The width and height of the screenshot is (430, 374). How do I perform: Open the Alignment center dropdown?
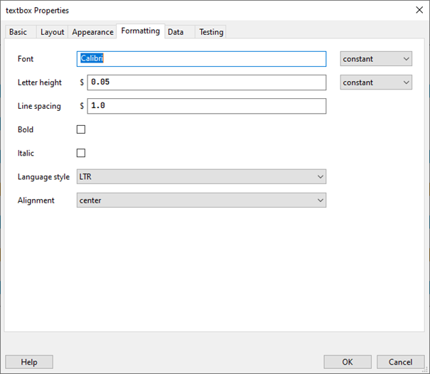pos(201,200)
